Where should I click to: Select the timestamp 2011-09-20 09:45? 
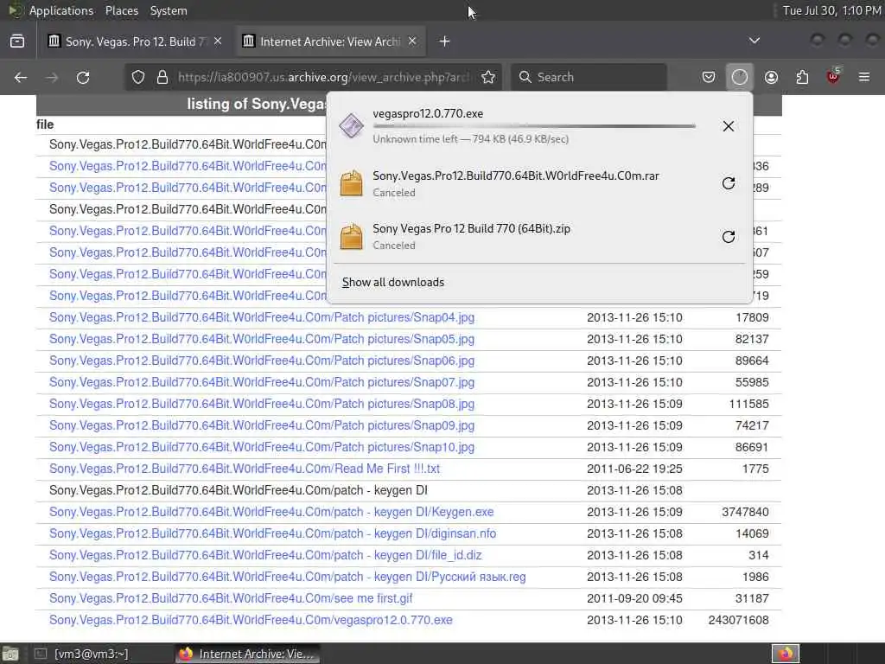(x=634, y=598)
